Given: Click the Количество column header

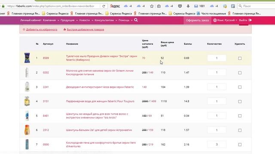Looking at the screenshot, I should [214, 44].
